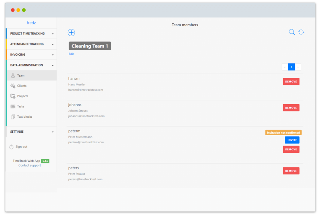Go to Projects in the sidebar
This screenshot has width=322, height=215.
[23, 96]
